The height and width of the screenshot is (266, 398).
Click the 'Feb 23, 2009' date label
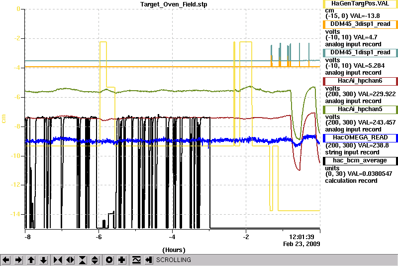301,244
